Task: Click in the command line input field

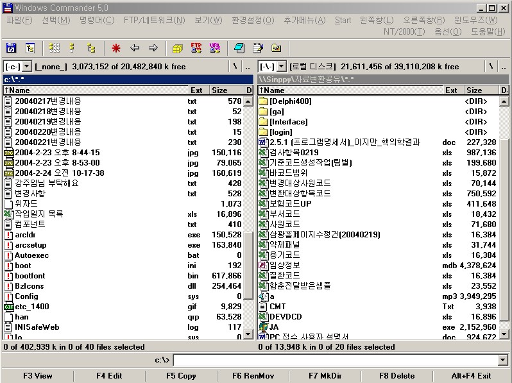Action: [334, 361]
